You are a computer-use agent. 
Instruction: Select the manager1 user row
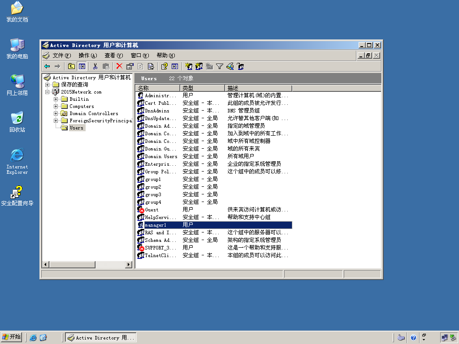[214, 225]
